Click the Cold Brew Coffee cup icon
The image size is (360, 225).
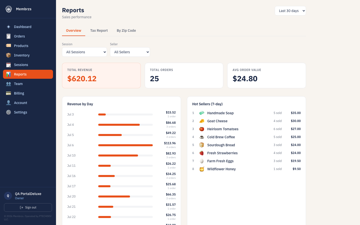[202, 137]
